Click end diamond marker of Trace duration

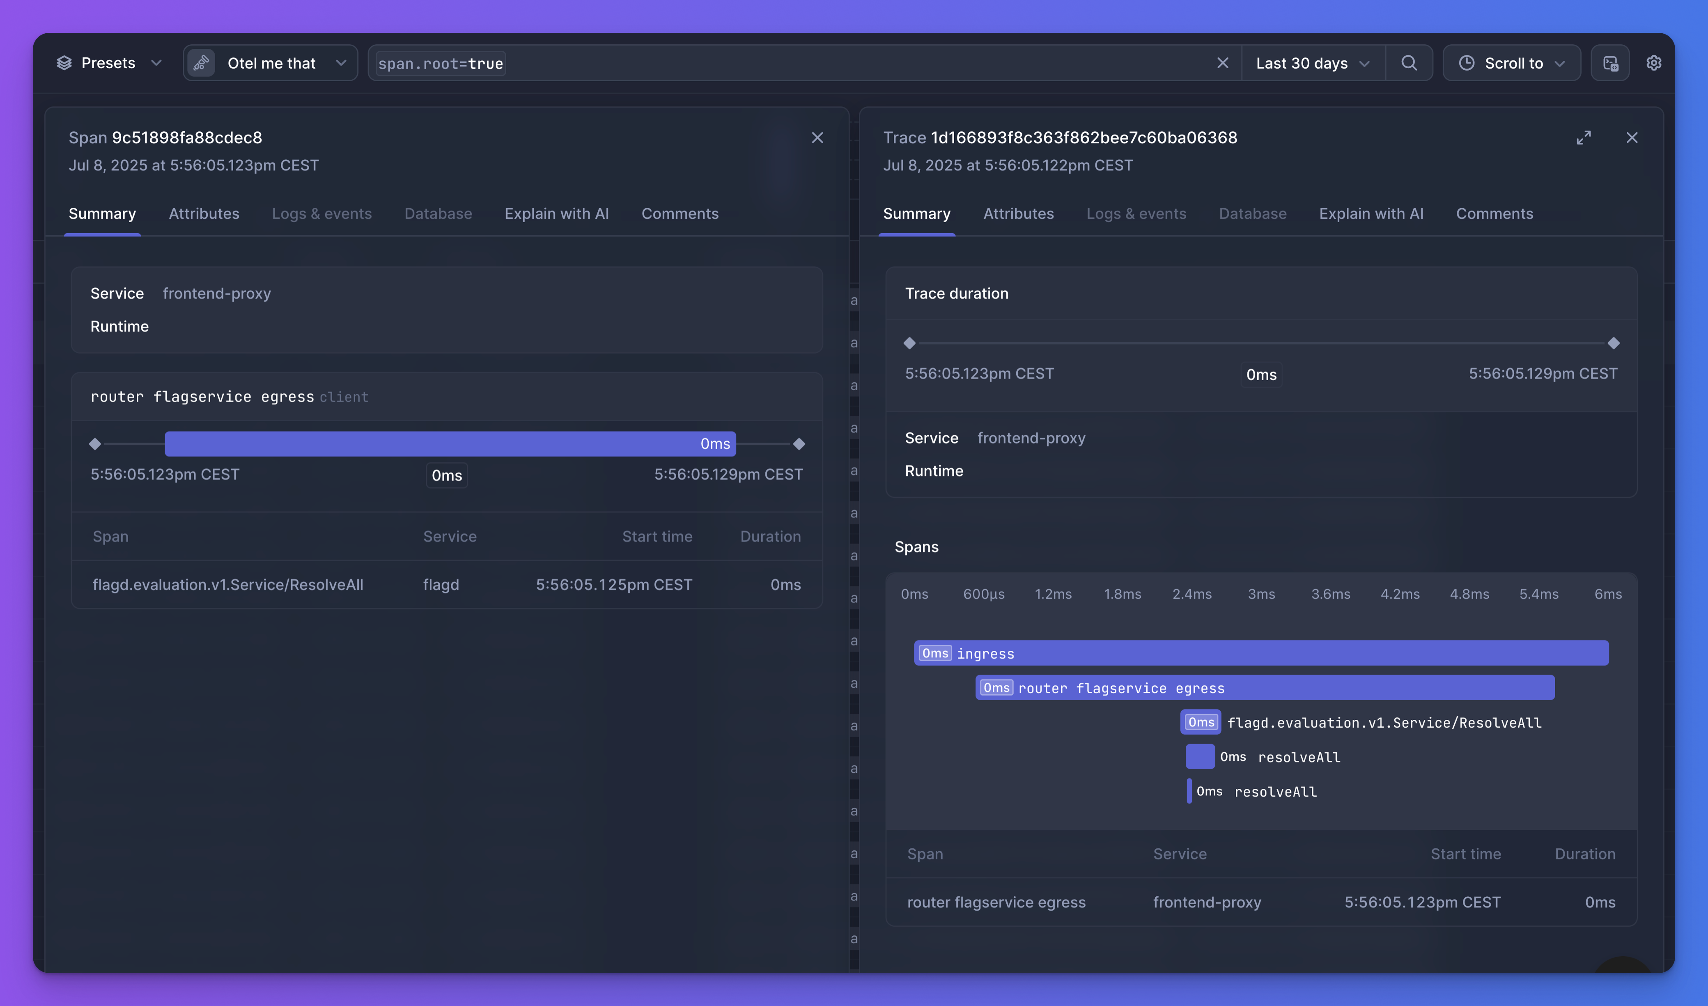1614,343
